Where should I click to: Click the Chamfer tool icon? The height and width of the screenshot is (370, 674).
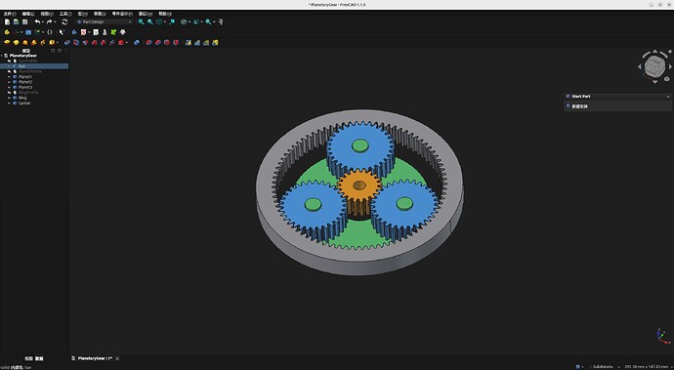click(157, 42)
